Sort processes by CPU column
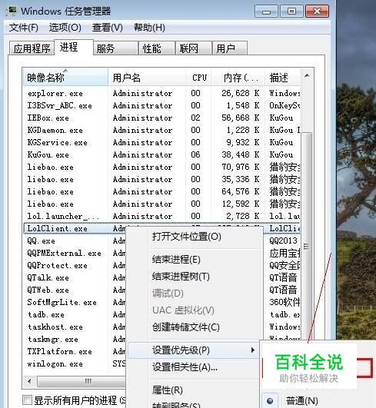Screen dimensions: 376x408 (198, 78)
